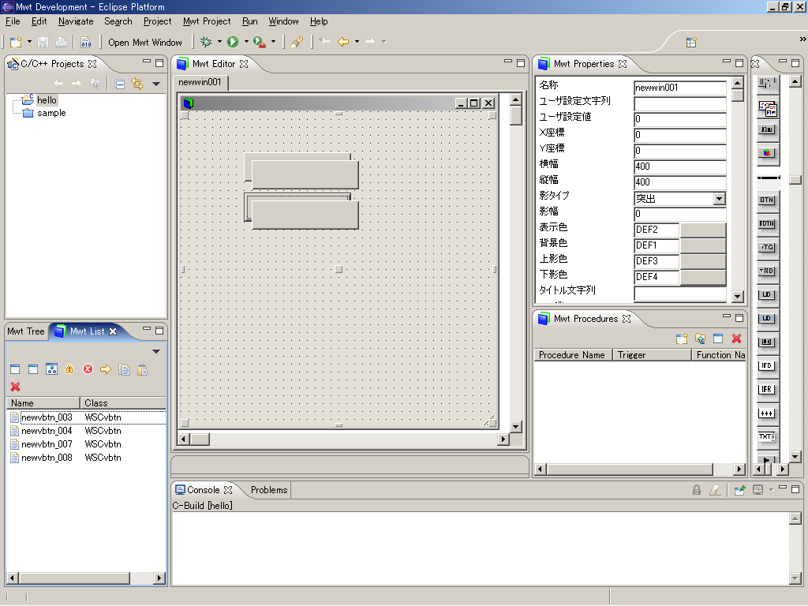Toggle Scroll Lock in Console view
Image resolution: width=808 pixels, height=606 pixels.
[x=697, y=490]
